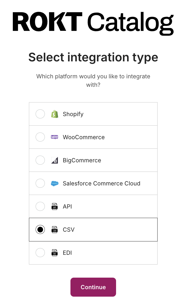The image size is (186, 301).
Task: Select the API radio button
Action: 40,206
